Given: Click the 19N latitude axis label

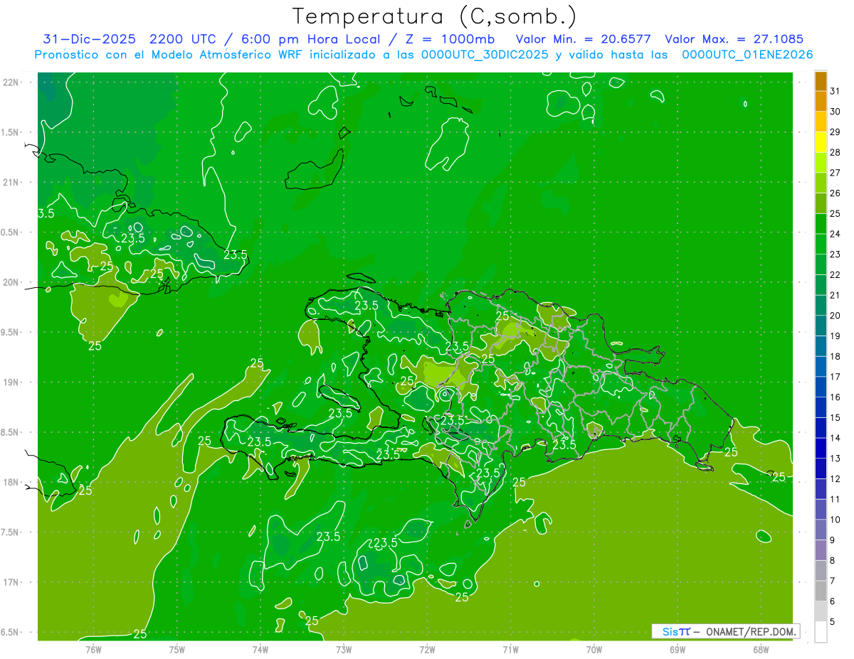Looking at the screenshot, I should [11, 382].
